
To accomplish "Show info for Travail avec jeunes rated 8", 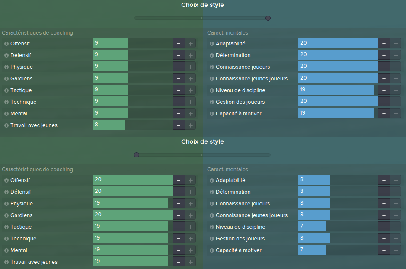I will point(6,125).
